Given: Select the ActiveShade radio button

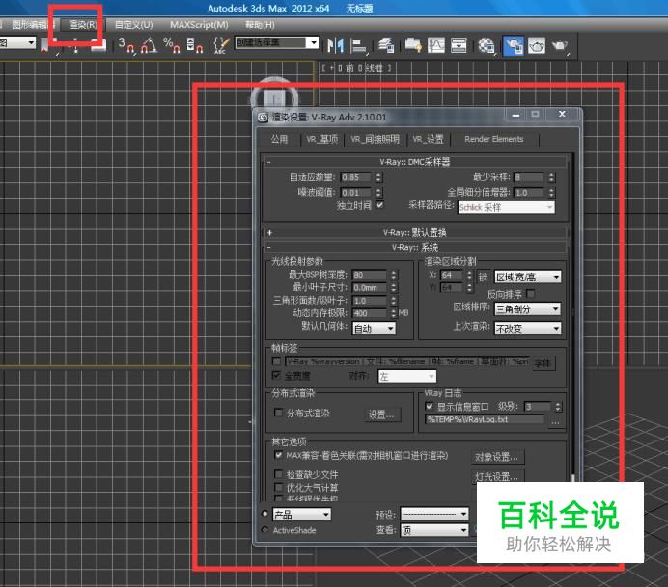Looking at the screenshot, I should tap(265, 529).
